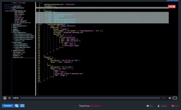Click the red eye viewers icon
181x110 pixels.
(x=173, y=106)
